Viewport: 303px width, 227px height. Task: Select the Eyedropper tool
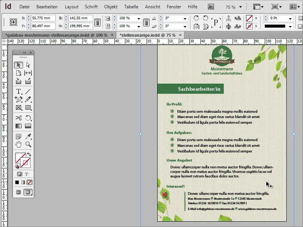pos(28,137)
